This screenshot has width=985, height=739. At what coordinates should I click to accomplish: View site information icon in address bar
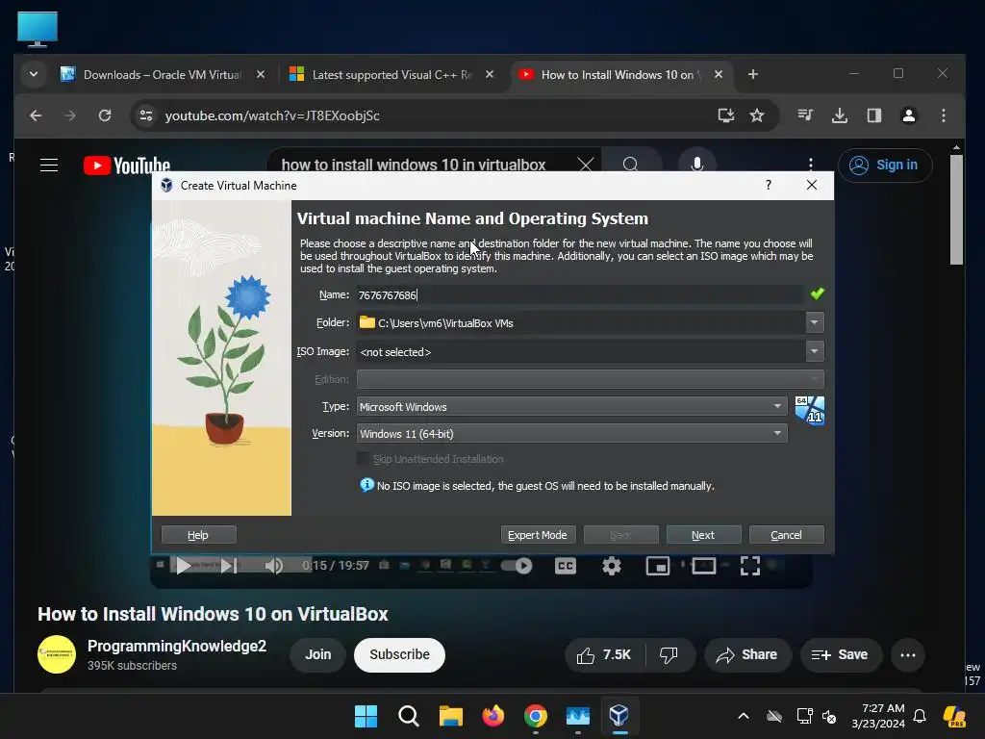(x=146, y=115)
